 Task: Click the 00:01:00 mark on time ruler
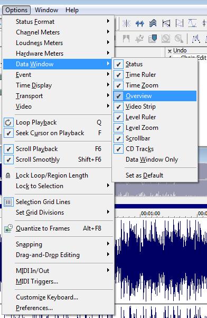pyautogui.click(x=150, y=214)
